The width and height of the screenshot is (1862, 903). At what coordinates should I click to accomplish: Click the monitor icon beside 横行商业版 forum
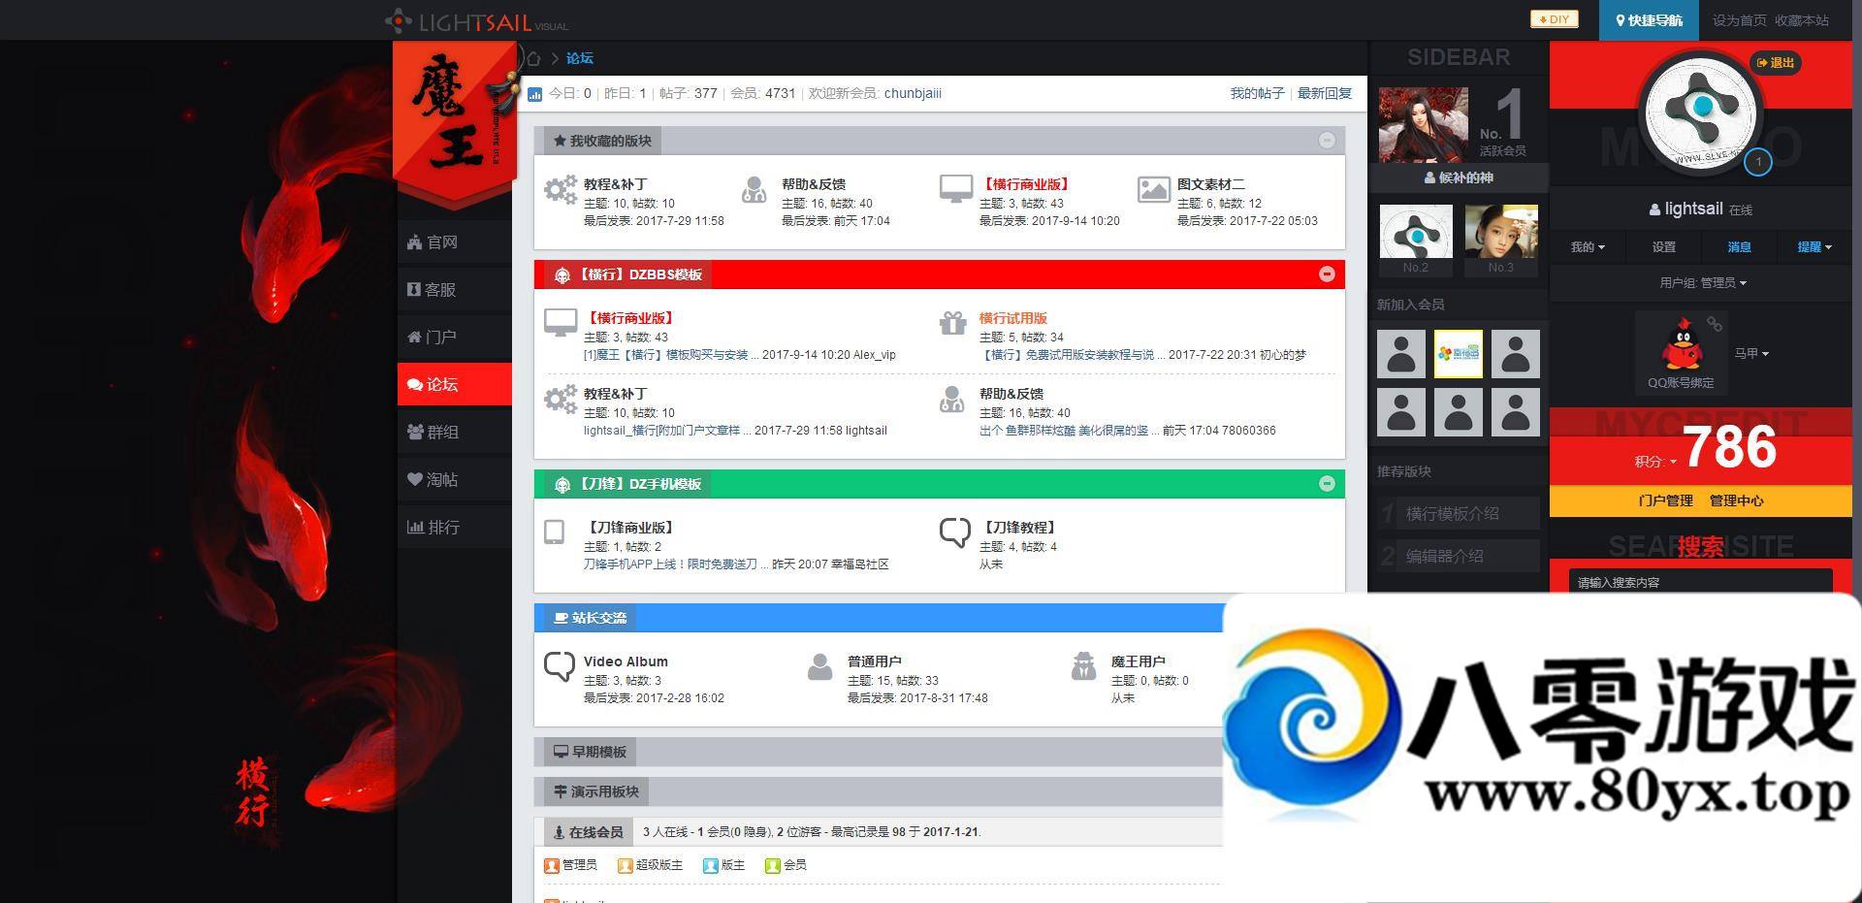(x=561, y=323)
